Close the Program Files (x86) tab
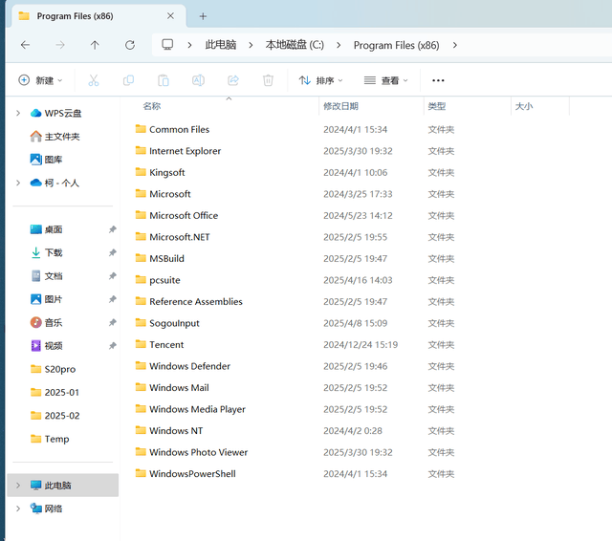This screenshot has height=541, width=612. coord(170,16)
